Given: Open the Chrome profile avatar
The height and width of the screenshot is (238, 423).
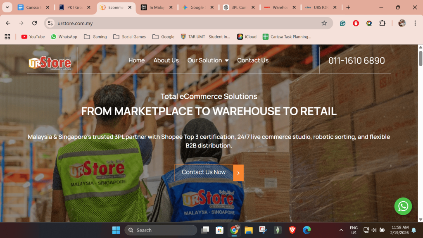Looking at the screenshot, I should (x=402, y=24).
